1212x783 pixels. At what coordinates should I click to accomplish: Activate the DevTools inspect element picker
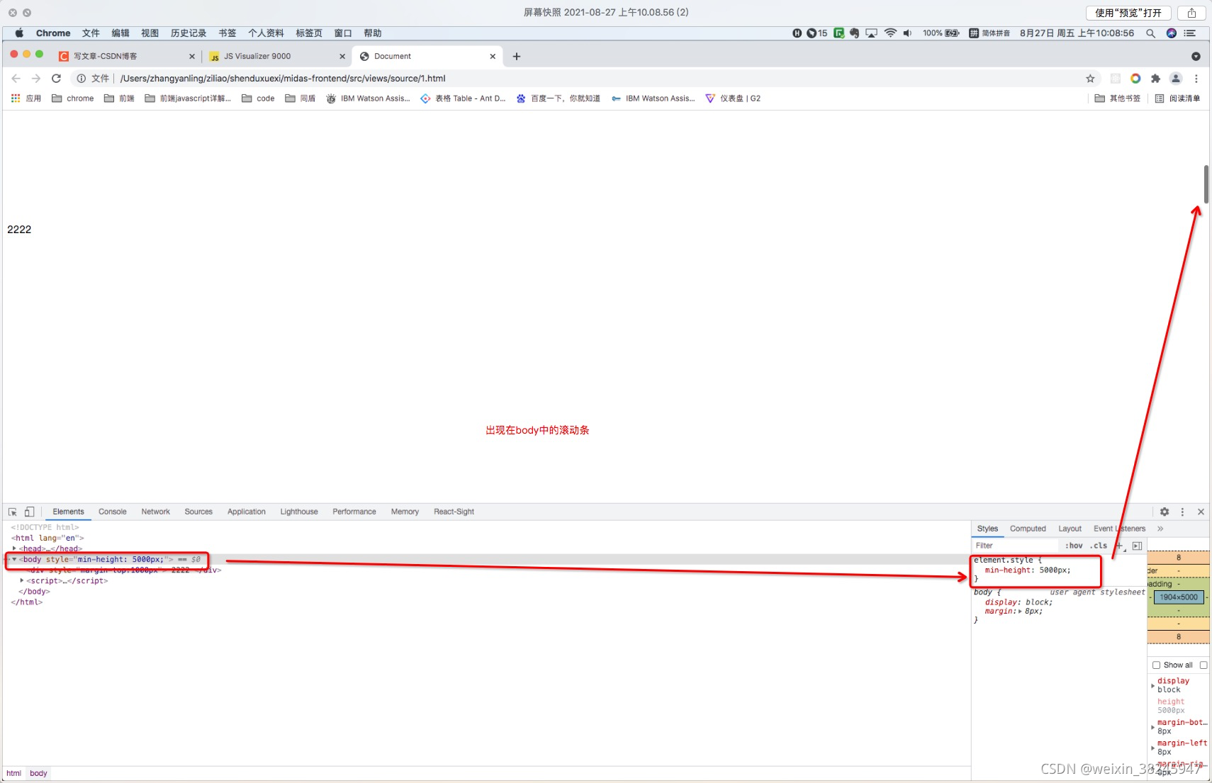[x=13, y=512]
